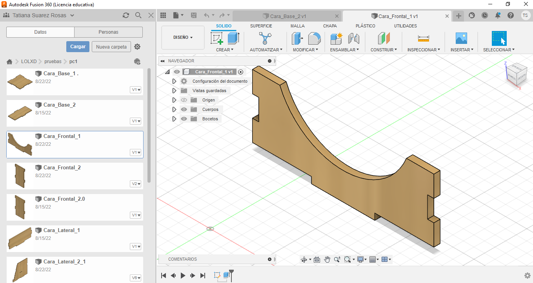
Task: Click the Create Sketch tool icon
Action: pyautogui.click(x=217, y=38)
